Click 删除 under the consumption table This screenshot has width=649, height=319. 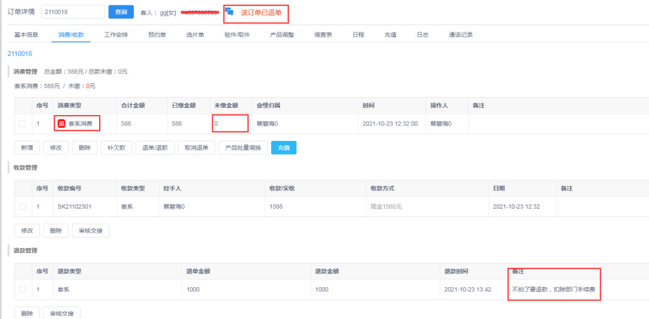point(85,148)
